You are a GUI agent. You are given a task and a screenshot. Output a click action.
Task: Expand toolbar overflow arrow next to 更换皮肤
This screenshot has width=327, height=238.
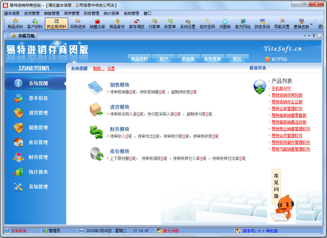click(312, 24)
